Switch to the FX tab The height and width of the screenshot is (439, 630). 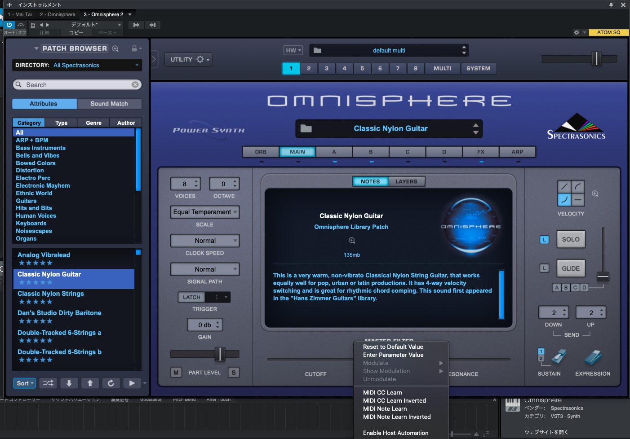coord(480,152)
